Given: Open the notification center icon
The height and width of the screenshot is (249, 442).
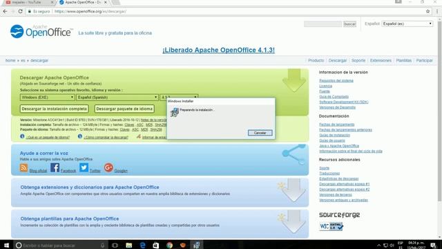Looking at the screenshot, I should click(x=434, y=246).
